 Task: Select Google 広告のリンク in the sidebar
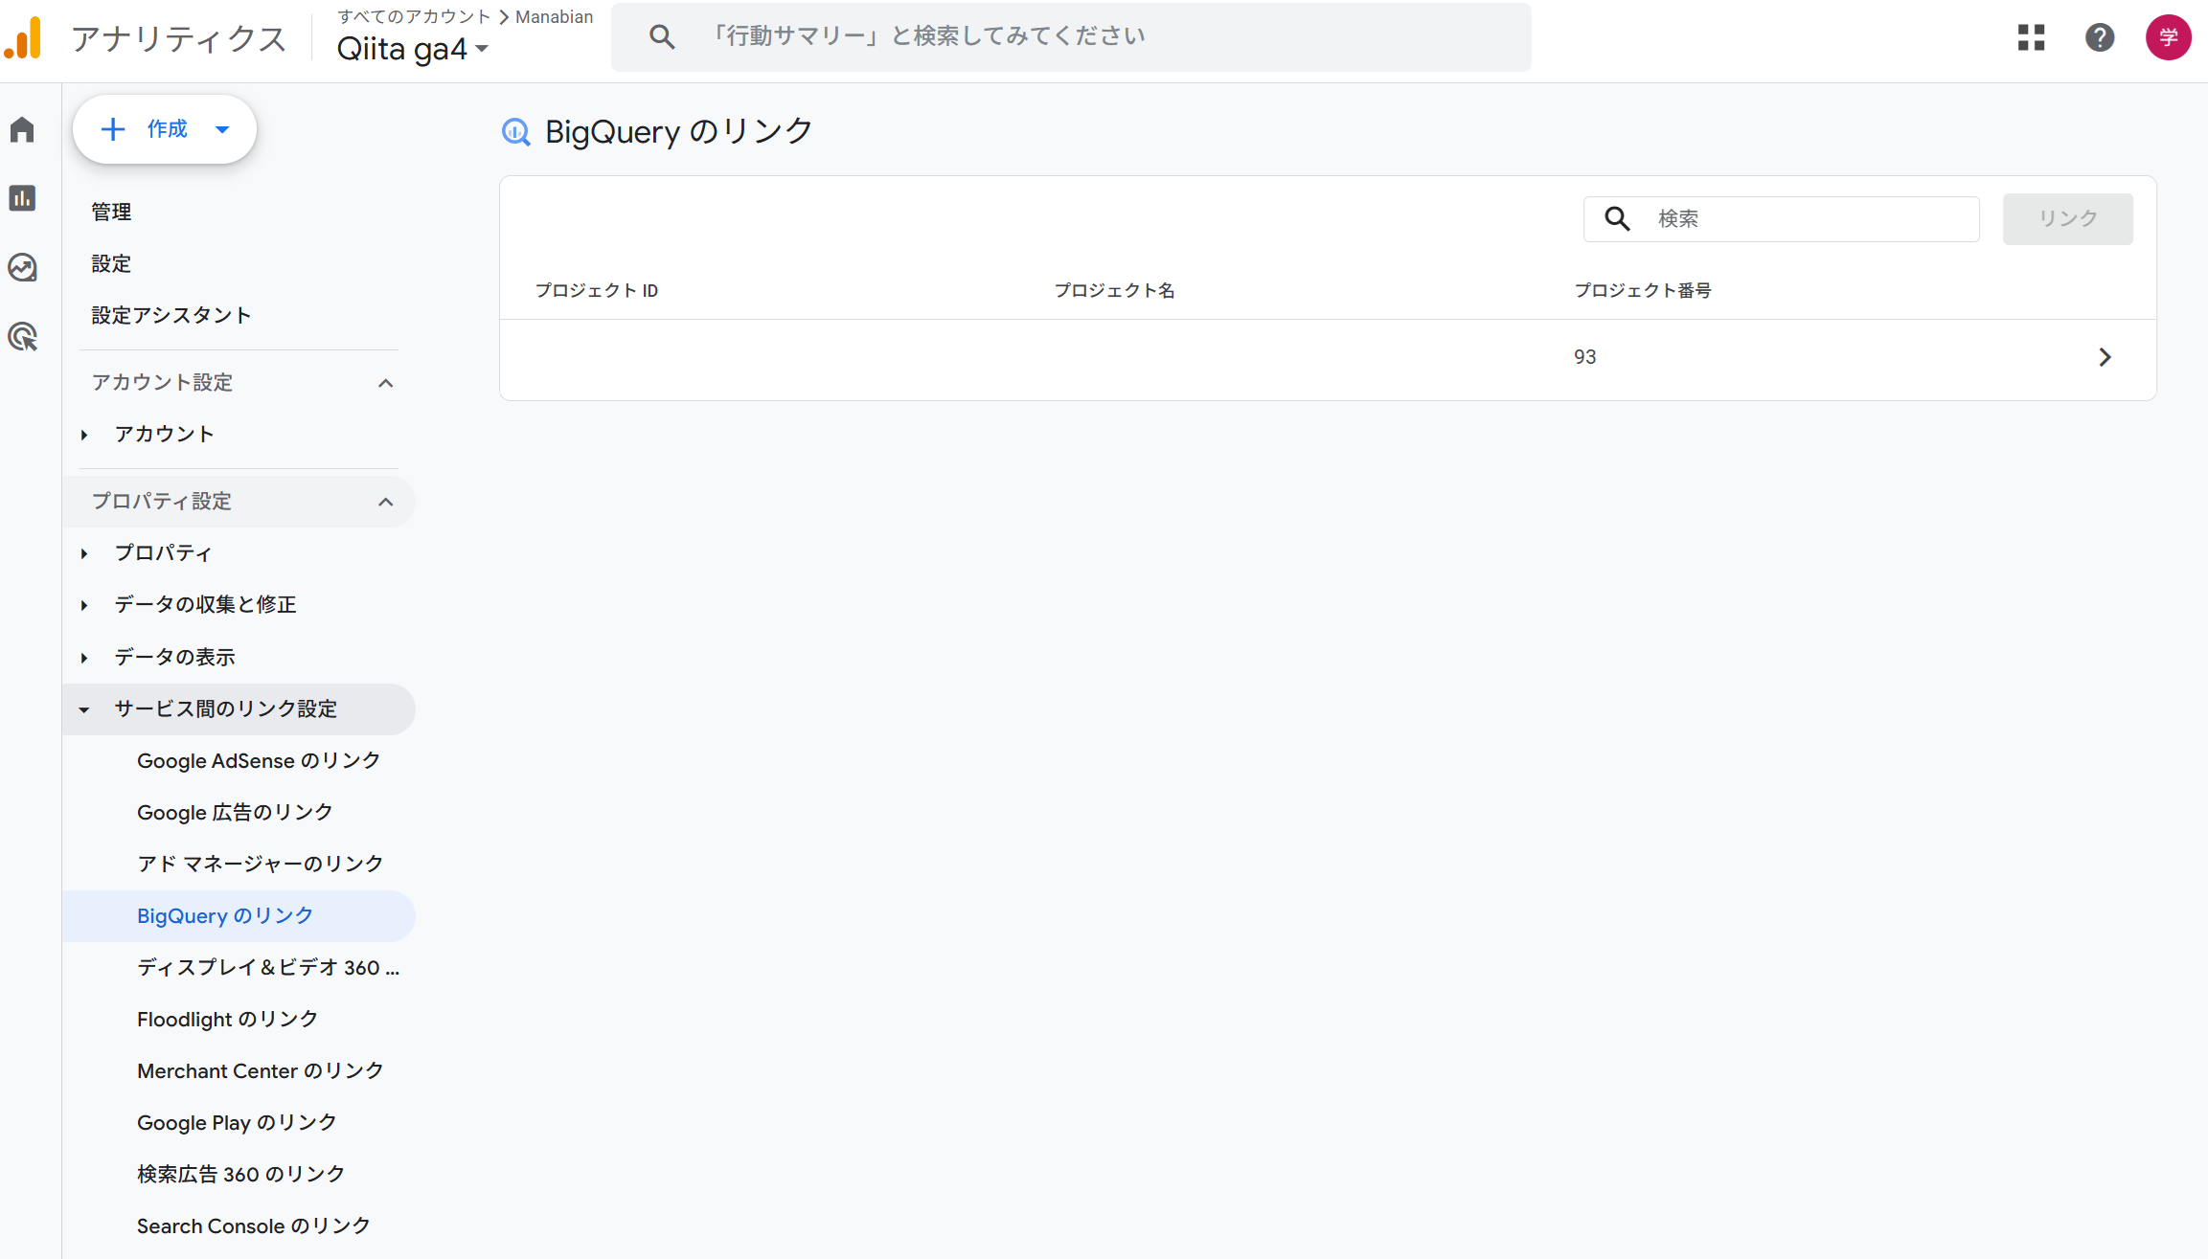(235, 812)
